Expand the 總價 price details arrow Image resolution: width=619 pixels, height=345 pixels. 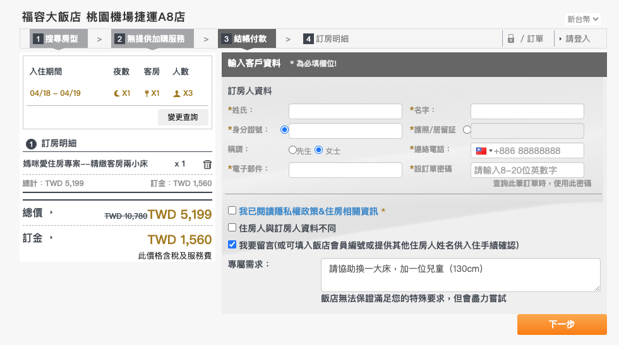(x=51, y=213)
